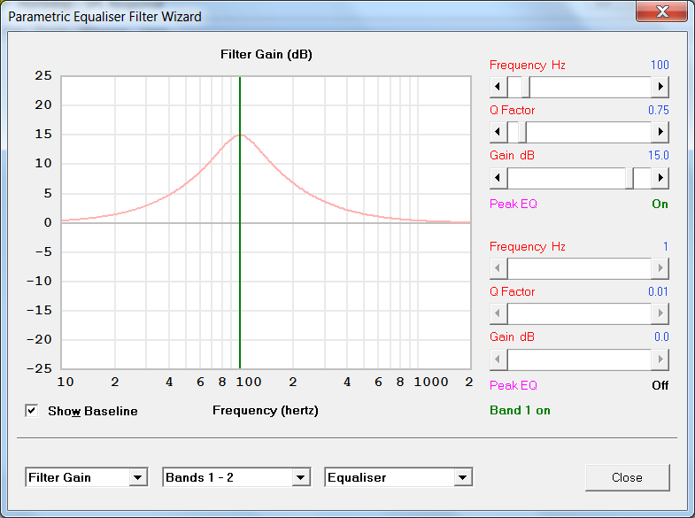Increase band 1 Frequency with right arrow
Image resolution: width=695 pixels, height=518 pixels.
(660, 87)
